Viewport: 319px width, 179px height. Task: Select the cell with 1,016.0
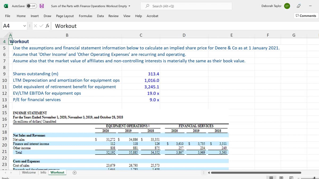[141, 80]
